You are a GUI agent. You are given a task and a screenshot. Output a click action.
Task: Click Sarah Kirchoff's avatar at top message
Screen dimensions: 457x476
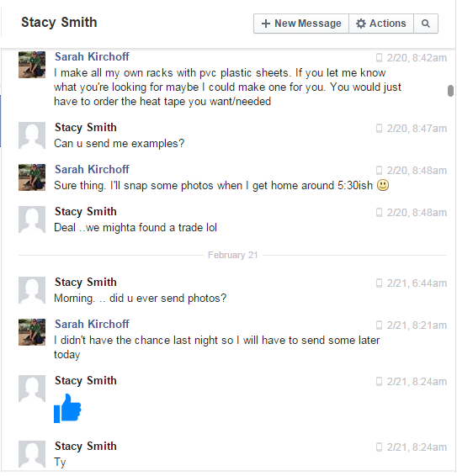click(32, 65)
